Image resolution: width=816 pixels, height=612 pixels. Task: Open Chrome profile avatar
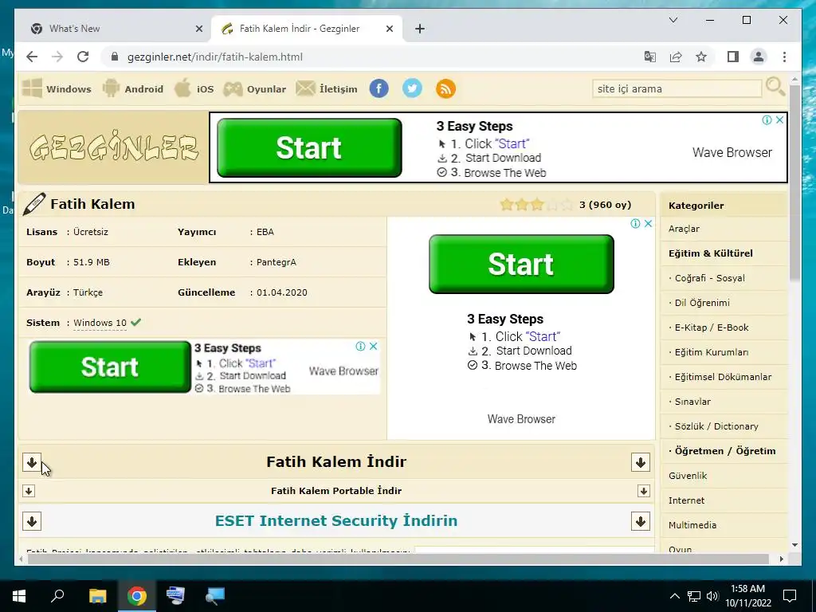[x=759, y=57]
